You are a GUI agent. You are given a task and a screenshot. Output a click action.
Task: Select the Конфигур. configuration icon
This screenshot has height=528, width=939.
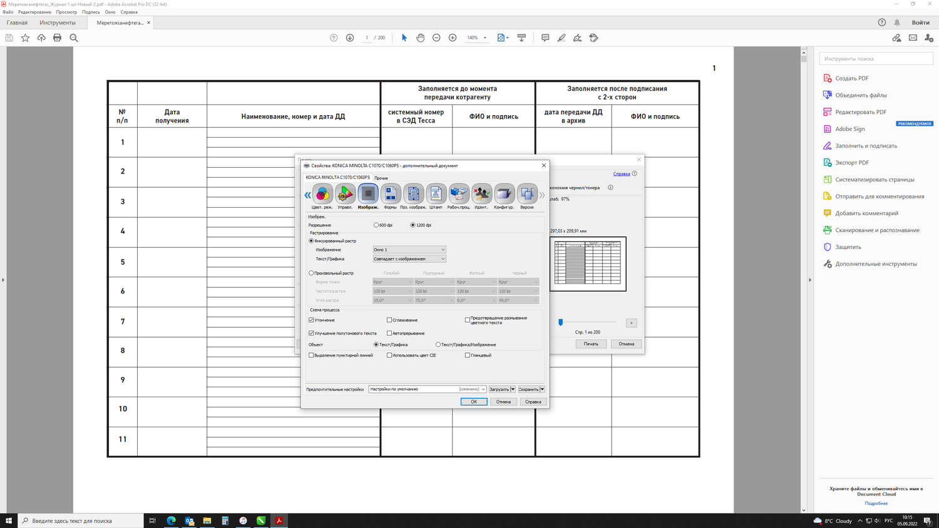(x=504, y=194)
